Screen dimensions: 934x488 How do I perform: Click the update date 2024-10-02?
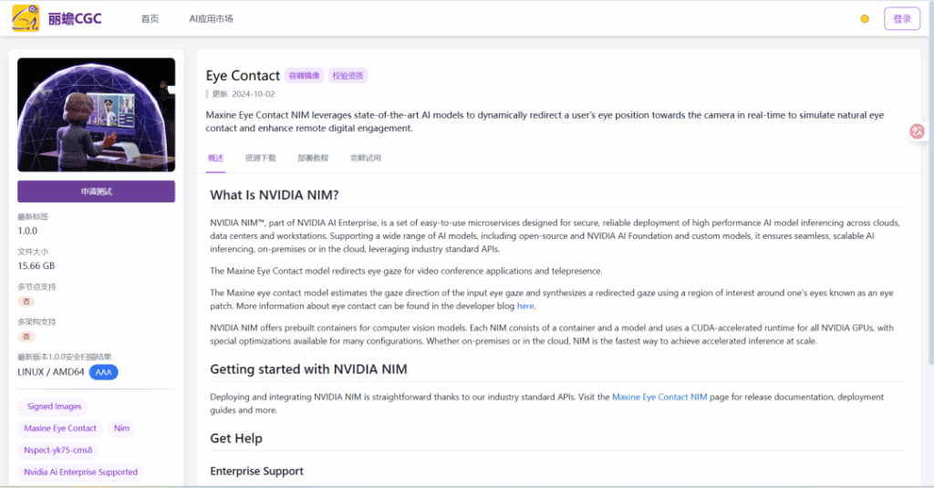tap(254, 94)
